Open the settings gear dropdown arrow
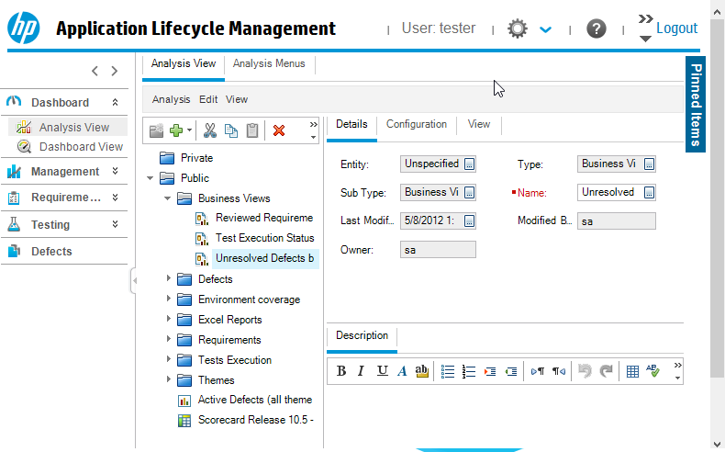The image size is (725, 452). [546, 29]
